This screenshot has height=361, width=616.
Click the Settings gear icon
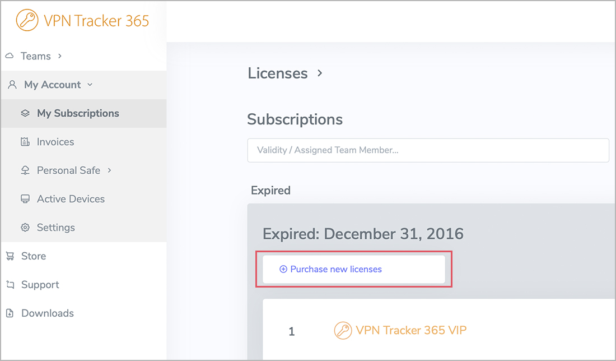[x=25, y=228]
